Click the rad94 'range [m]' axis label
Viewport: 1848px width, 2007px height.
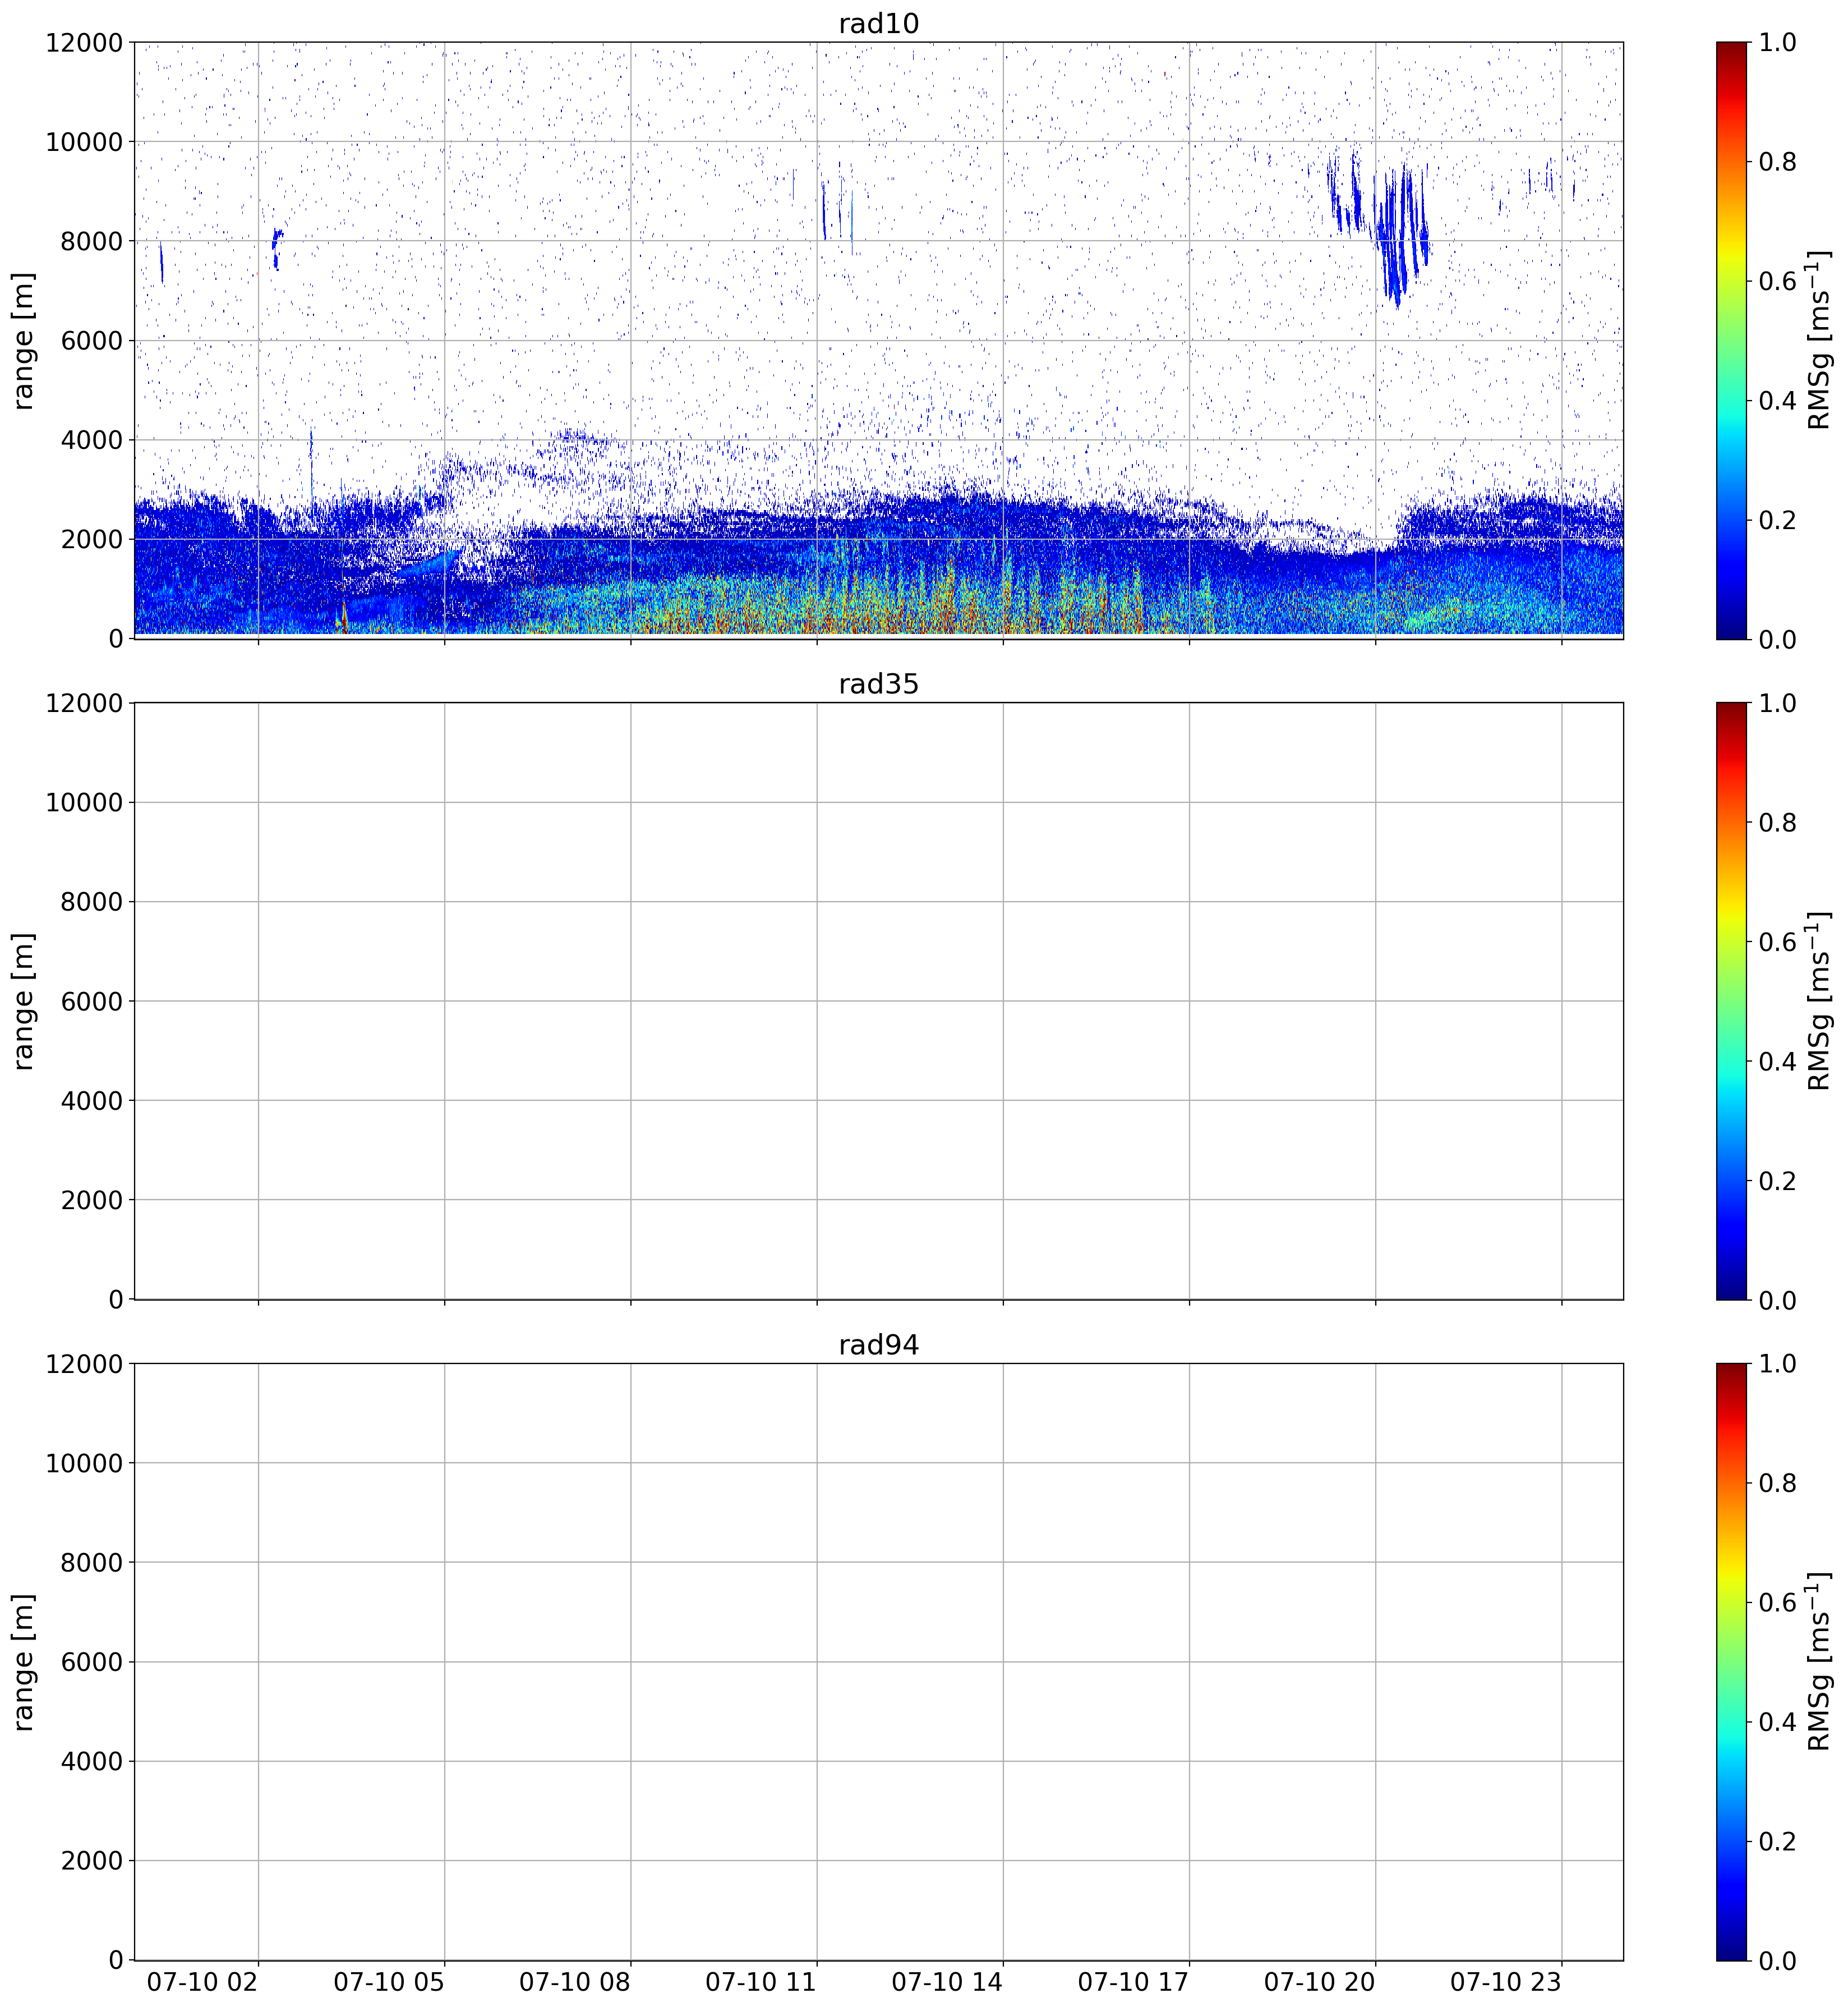coord(23,1662)
